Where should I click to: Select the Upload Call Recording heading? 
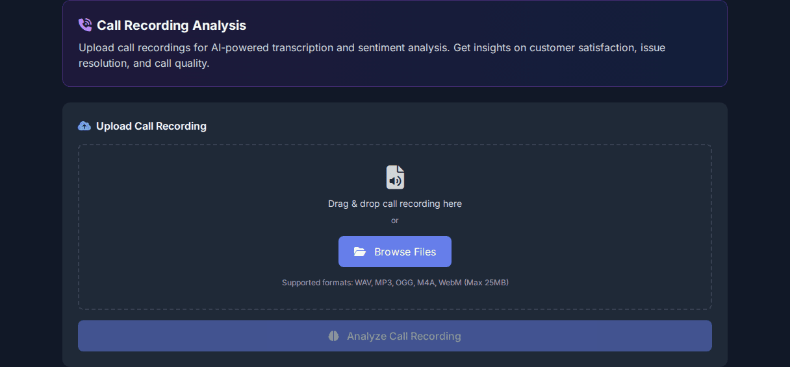pyautogui.click(x=151, y=126)
